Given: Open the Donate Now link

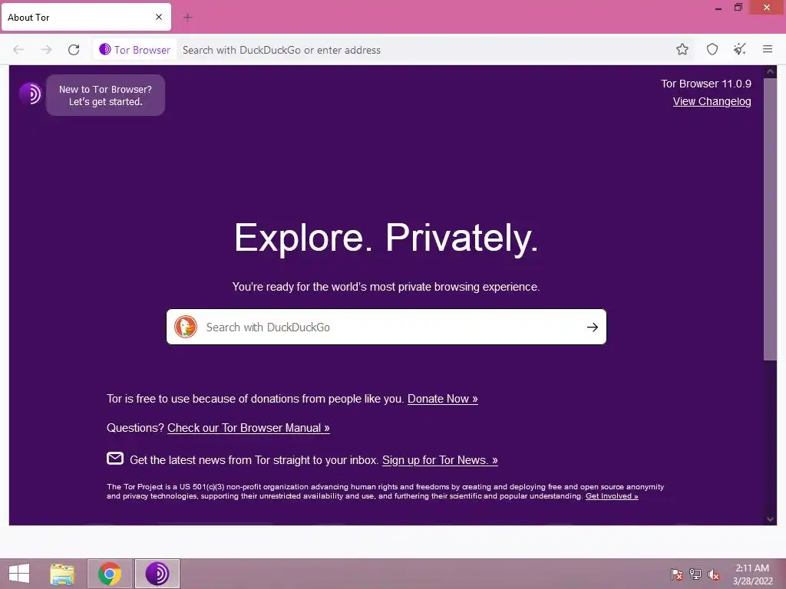Looking at the screenshot, I should click(x=443, y=399).
